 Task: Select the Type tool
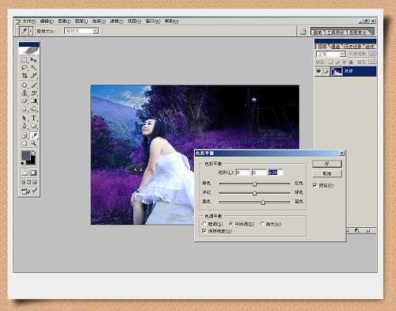coord(34,118)
